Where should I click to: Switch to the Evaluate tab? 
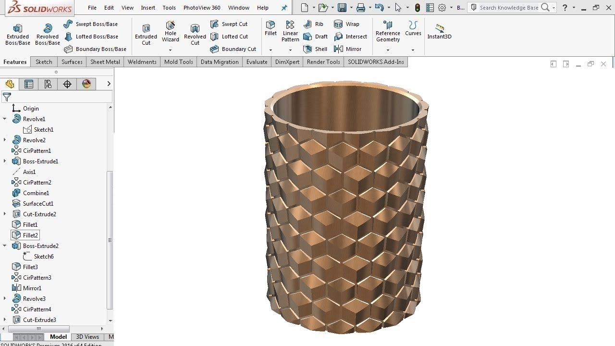[x=257, y=62]
